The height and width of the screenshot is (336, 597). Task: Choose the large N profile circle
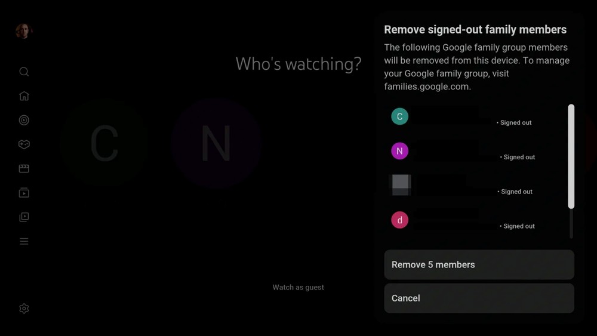216,143
